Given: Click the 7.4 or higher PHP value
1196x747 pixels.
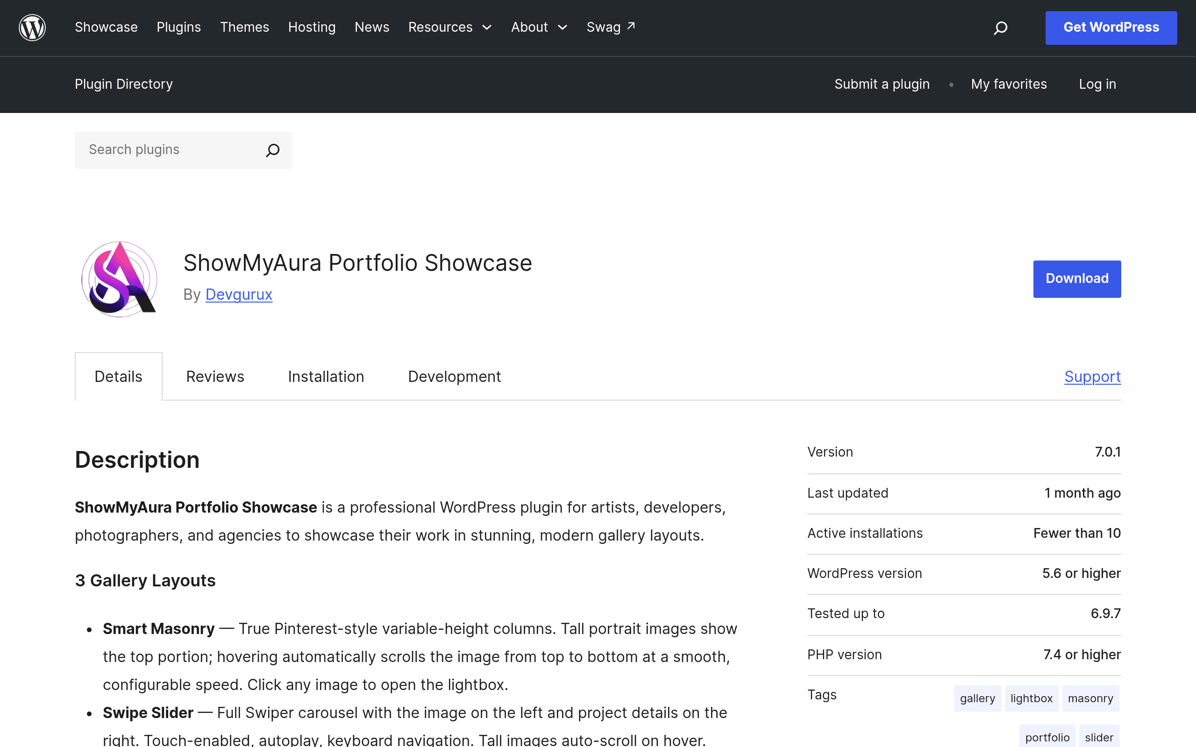Looking at the screenshot, I should click(x=1082, y=655).
